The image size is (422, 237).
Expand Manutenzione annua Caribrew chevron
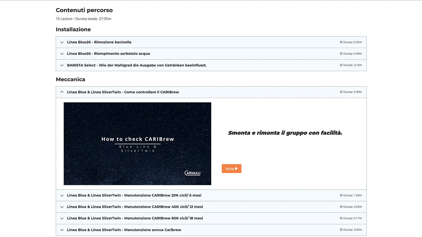(x=62, y=230)
